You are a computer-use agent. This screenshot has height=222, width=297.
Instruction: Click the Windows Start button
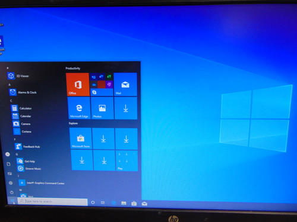click(12, 201)
